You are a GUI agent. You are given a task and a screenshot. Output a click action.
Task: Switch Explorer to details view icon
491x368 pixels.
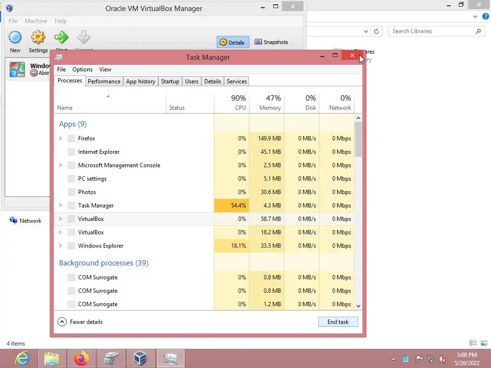pos(473,343)
